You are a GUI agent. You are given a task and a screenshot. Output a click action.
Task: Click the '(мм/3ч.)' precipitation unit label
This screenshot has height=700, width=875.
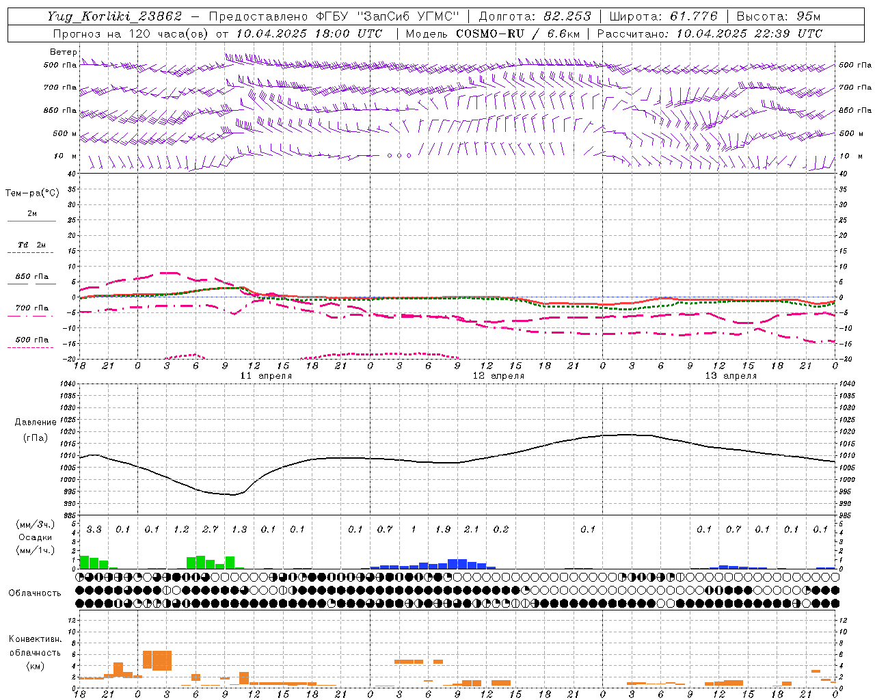[35, 524]
